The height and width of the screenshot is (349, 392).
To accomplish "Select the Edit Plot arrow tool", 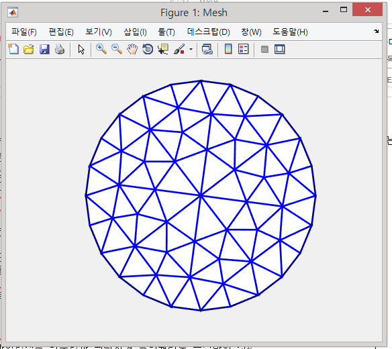I will (81, 49).
